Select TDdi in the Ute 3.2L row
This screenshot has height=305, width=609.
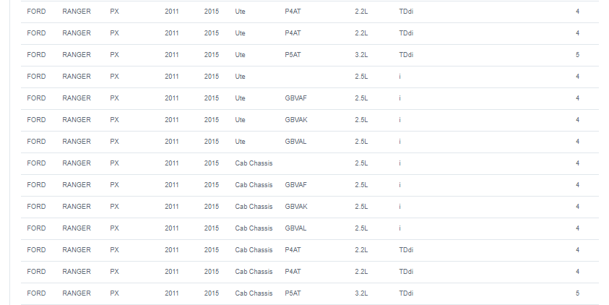[x=406, y=55]
